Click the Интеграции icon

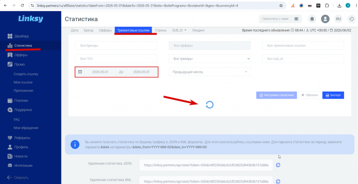[10, 165]
